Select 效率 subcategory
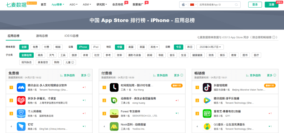The height and width of the screenshot is (133, 284). point(120,55)
